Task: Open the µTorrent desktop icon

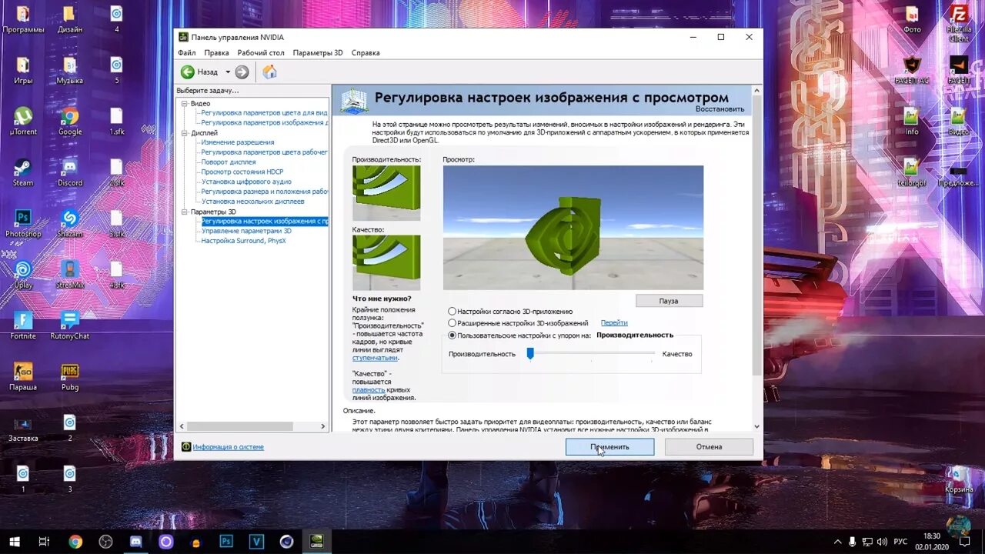Action: pyautogui.click(x=23, y=122)
